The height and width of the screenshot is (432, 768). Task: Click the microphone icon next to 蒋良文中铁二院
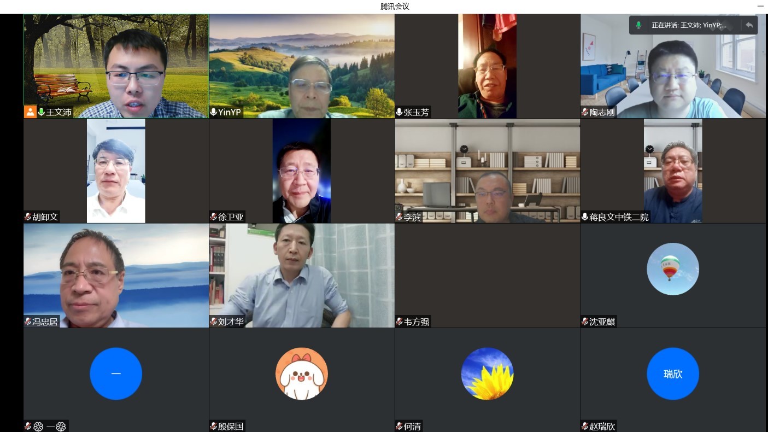585,217
